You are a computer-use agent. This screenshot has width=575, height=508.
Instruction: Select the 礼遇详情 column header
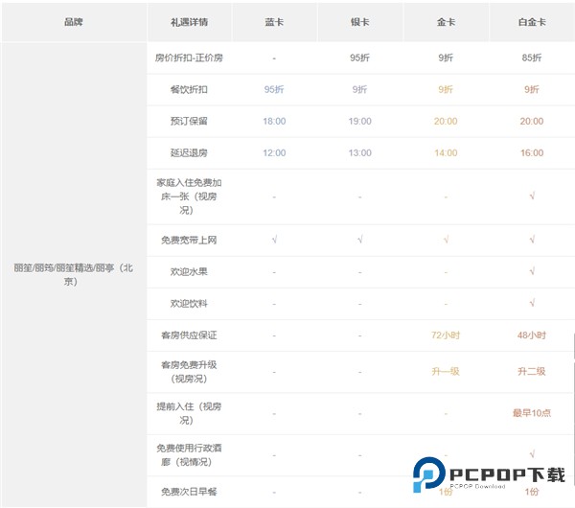click(189, 21)
